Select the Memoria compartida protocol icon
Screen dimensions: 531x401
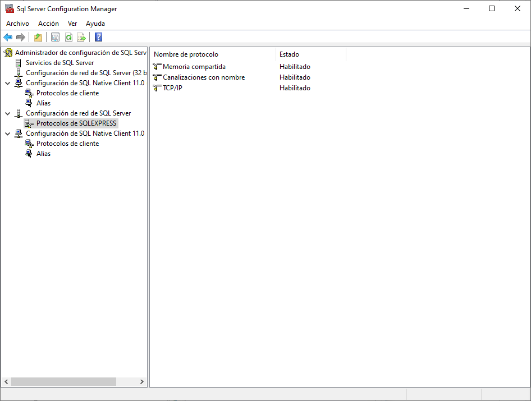157,67
